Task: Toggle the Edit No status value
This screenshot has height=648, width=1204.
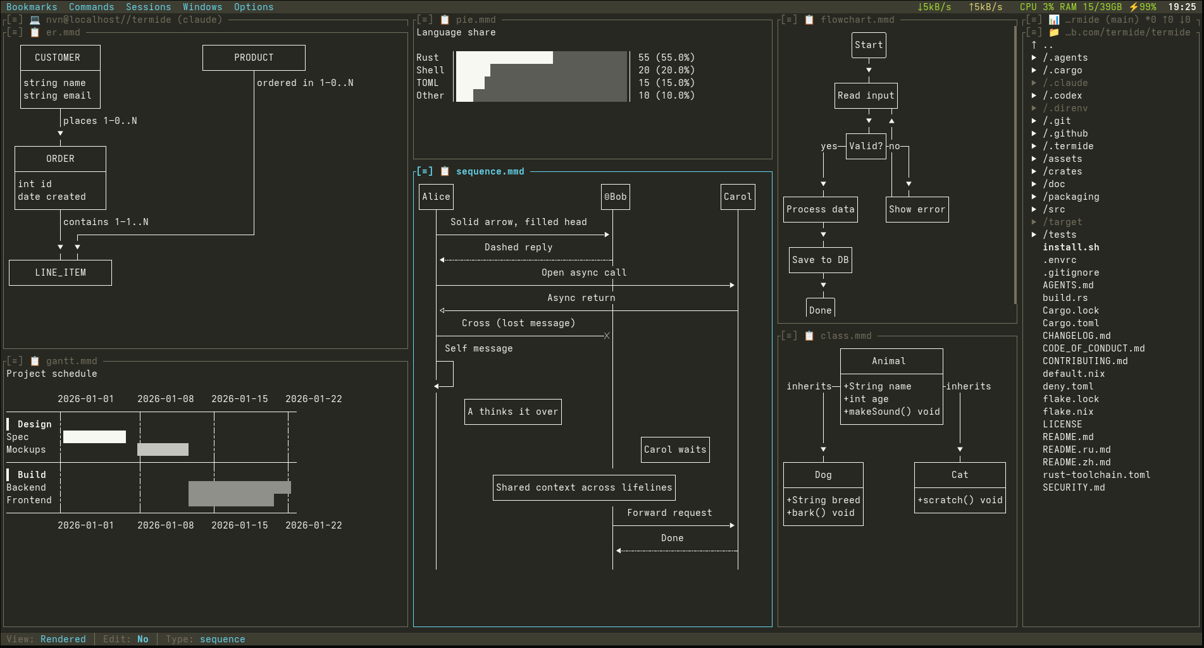Action: pos(143,639)
